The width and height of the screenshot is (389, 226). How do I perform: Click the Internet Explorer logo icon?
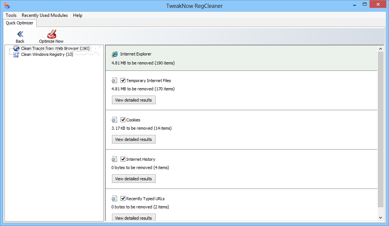tap(115, 54)
